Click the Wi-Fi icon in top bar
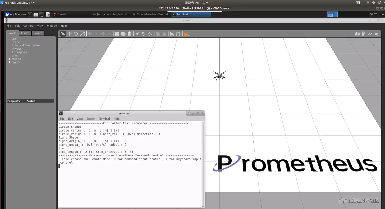 pos(368,3)
